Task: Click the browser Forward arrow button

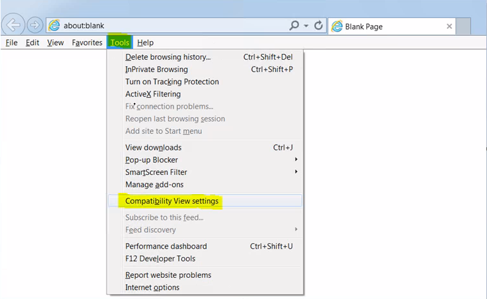Action: pos(35,25)
